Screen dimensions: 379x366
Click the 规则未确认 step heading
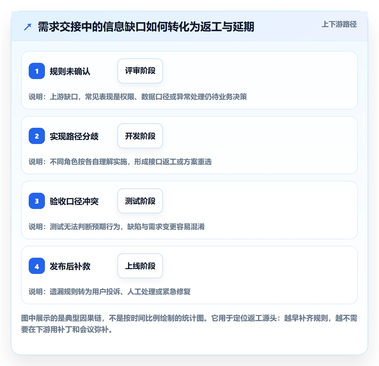(x=70, y=71)
